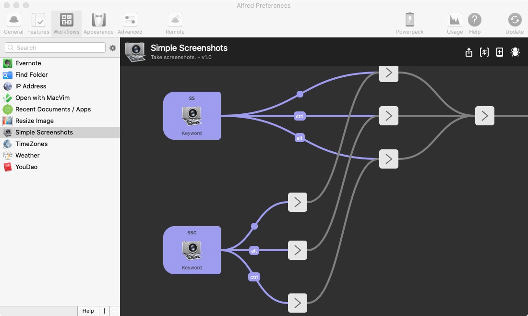Select the Workflows tab
Viewport: 528px width, 316px height.
coord(66,24)
